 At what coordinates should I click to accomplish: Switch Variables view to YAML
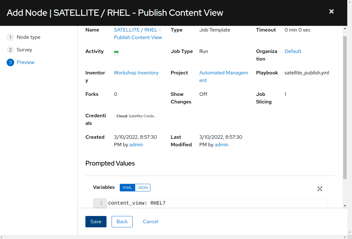point(127,188)
